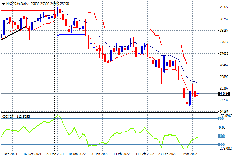Select the blue horizontal support line in January
This screenshot has height=158, width=232.
click(x=72, y=35)
